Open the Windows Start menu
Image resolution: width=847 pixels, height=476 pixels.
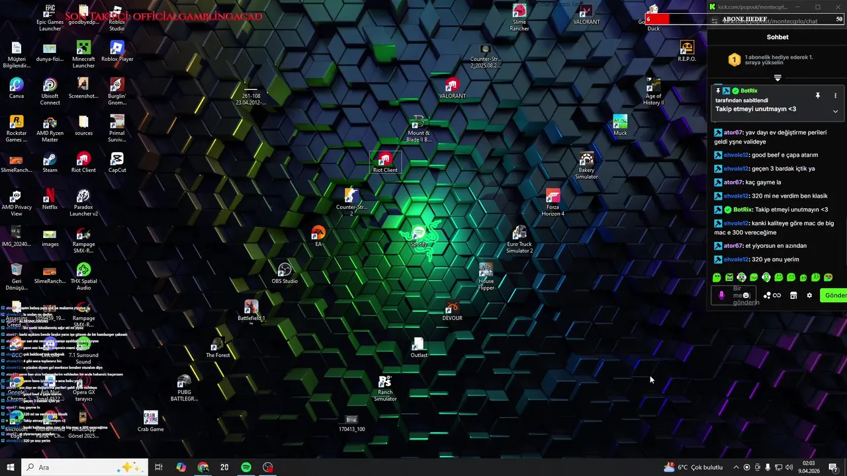click(10, 467)
